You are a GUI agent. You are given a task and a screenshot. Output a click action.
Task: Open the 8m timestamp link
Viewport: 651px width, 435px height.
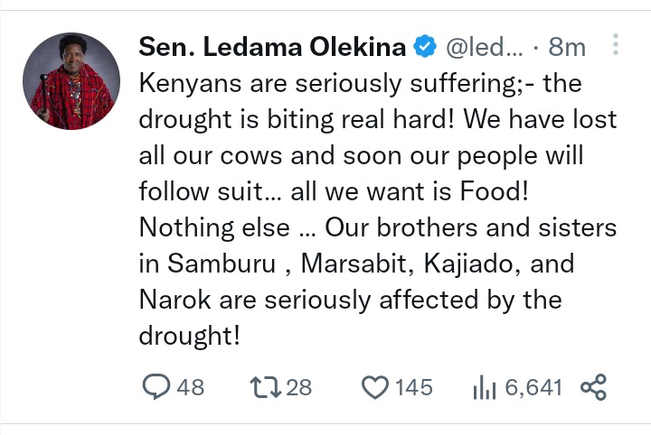coord(567,47)
